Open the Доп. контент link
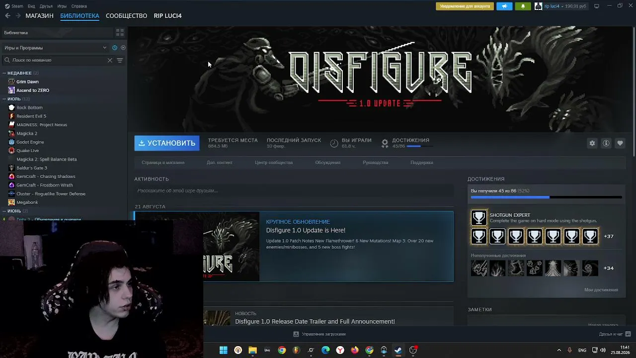Screen dimensions: 636x358 point(220,163)
